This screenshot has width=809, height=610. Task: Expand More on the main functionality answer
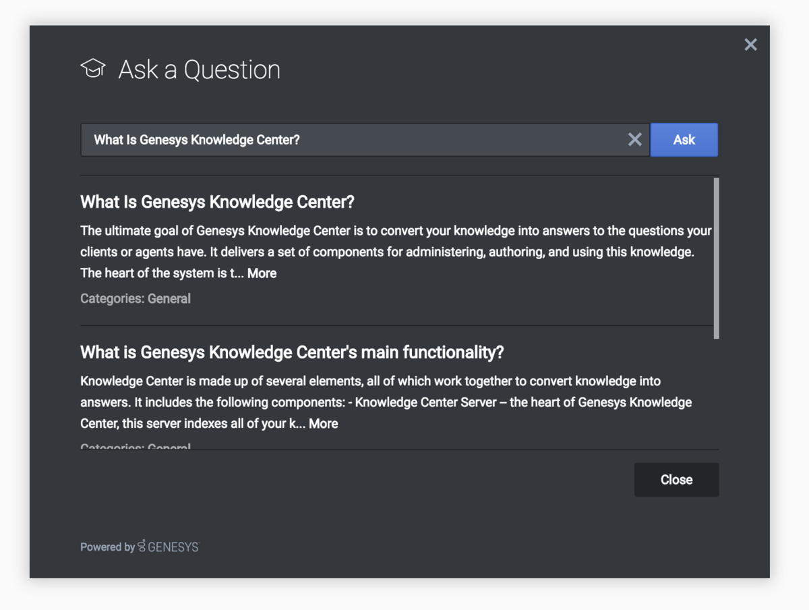(324, 424)
